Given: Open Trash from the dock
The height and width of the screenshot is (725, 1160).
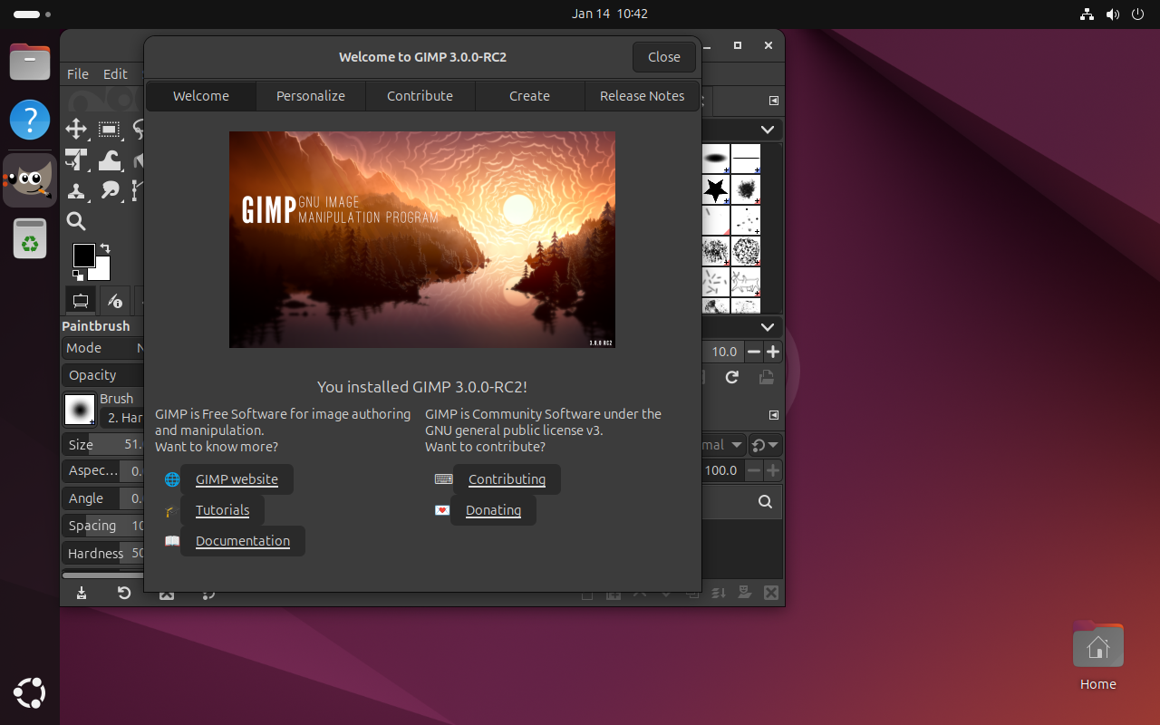Looking at the screenshot, I should click(30, 239).
